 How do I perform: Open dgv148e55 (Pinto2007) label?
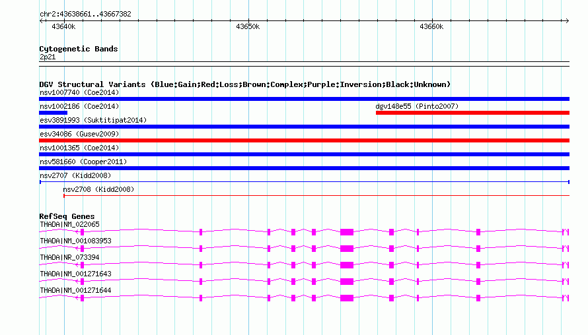pyautogui.click(x=417, y=106)
